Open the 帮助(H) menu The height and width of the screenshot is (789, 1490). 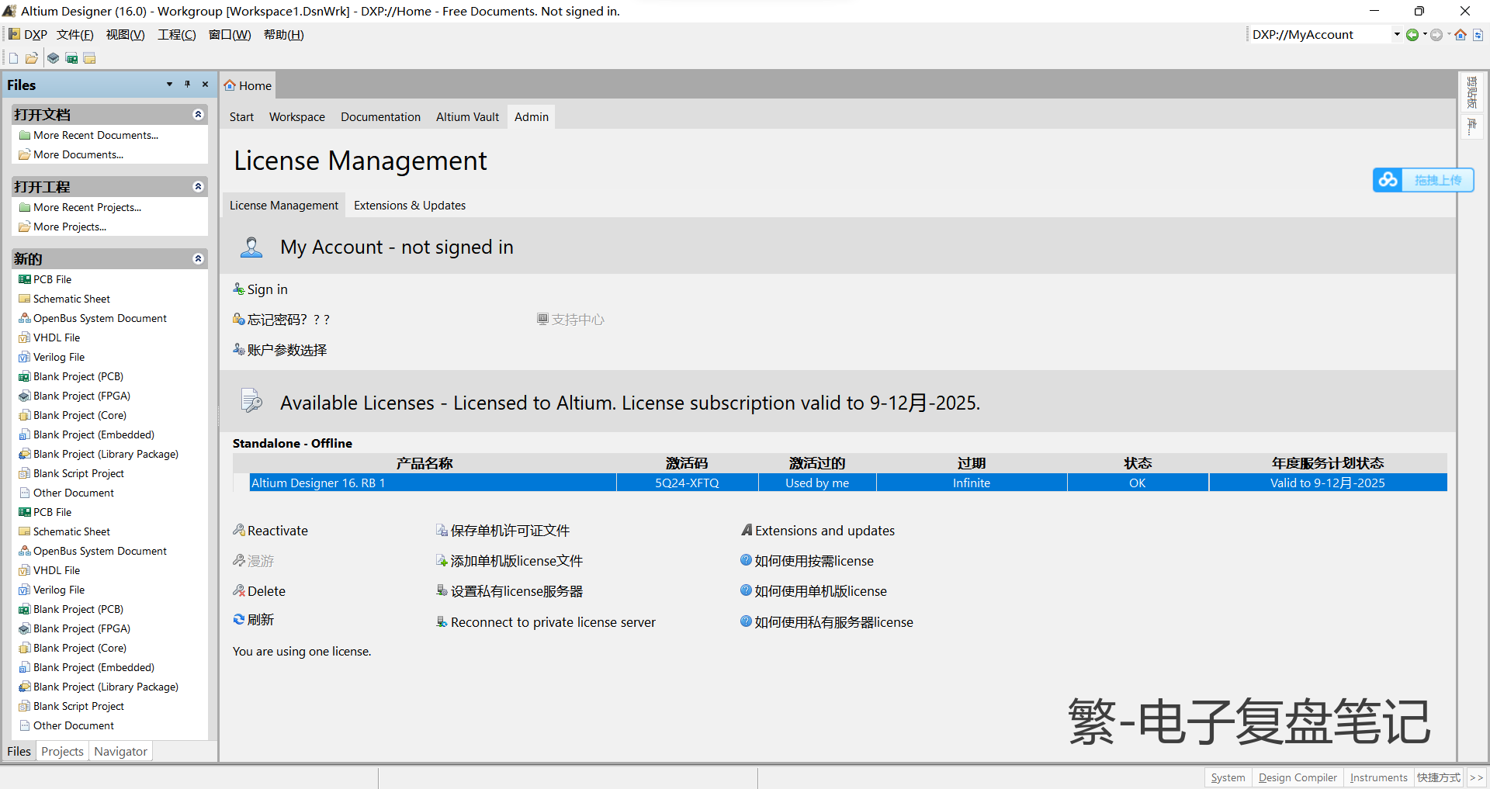click(284, 34)
